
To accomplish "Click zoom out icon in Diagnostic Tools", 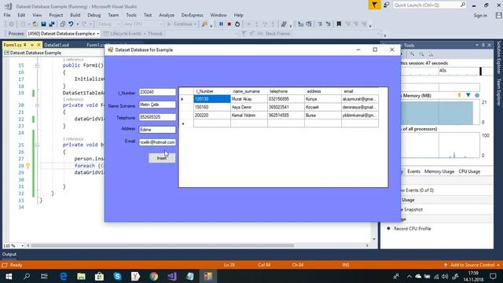I will [x=421, y=54].
